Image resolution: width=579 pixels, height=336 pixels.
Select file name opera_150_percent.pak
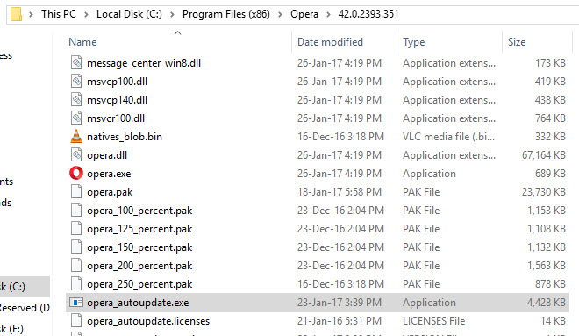[x=139, y=247]
